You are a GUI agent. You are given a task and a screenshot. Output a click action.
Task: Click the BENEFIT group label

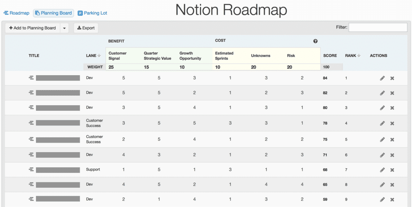point(116,41)
